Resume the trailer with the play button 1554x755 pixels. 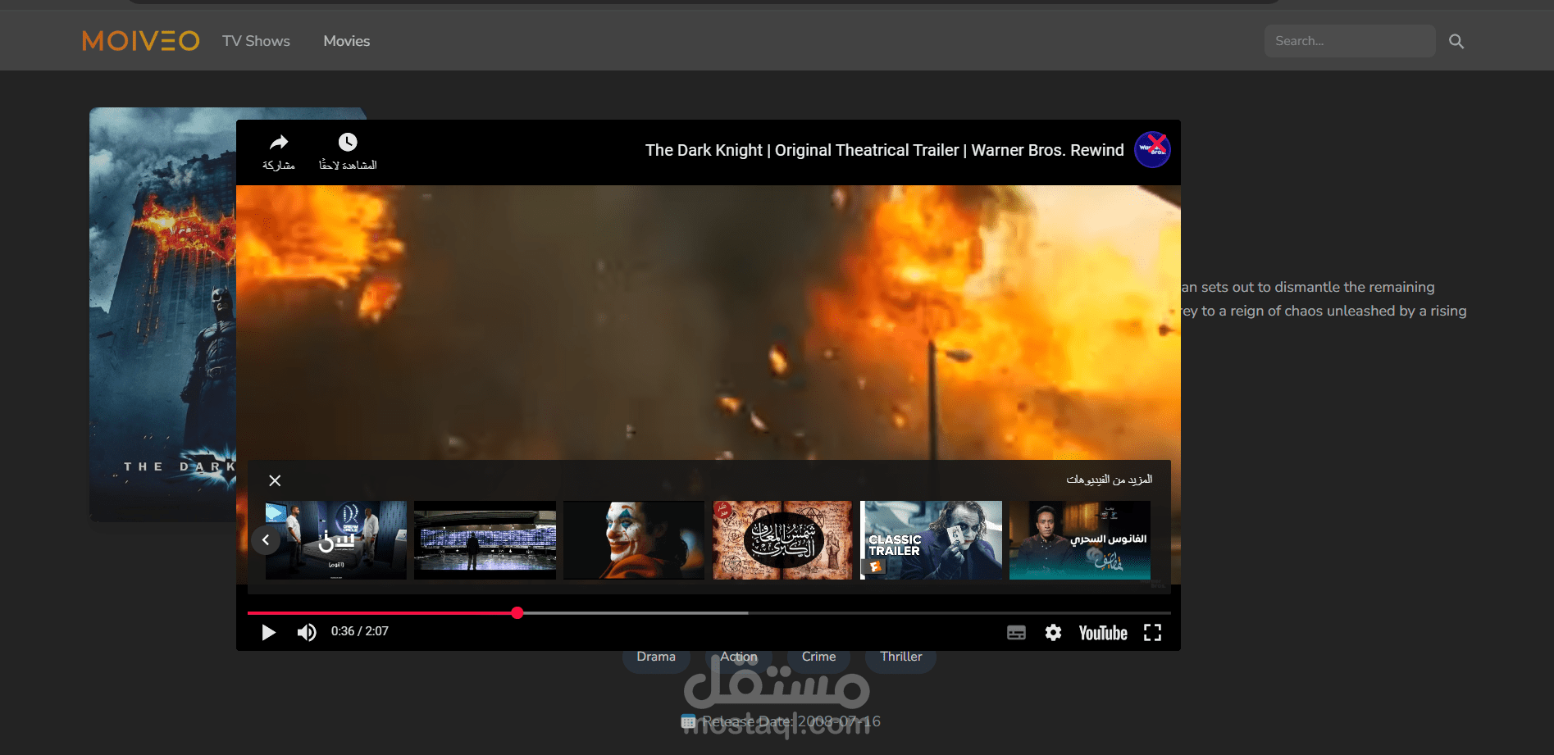268,632
